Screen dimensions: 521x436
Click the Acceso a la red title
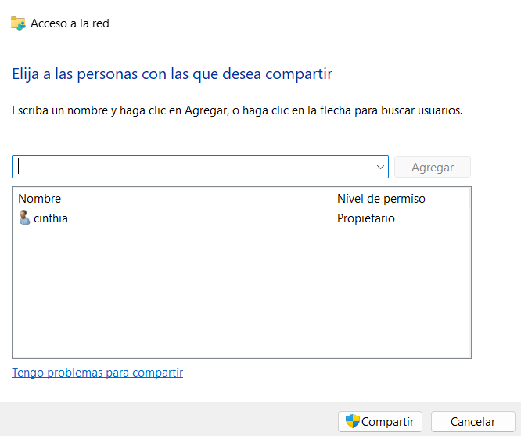[70, 23]
